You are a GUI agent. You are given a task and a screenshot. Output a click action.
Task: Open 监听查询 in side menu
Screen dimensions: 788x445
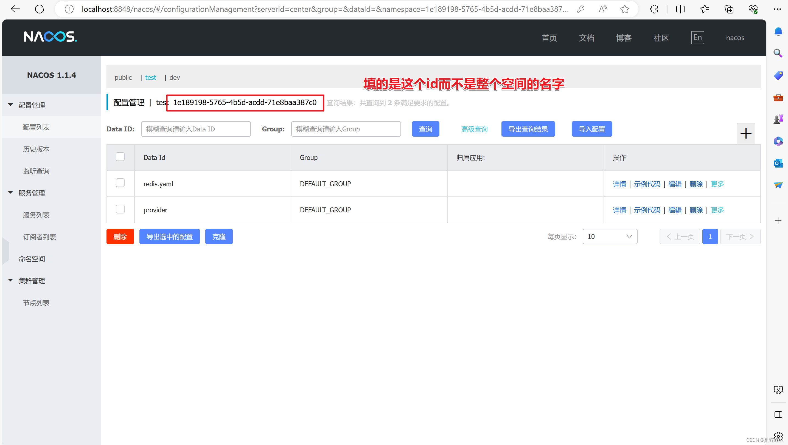tap(36, 171)
